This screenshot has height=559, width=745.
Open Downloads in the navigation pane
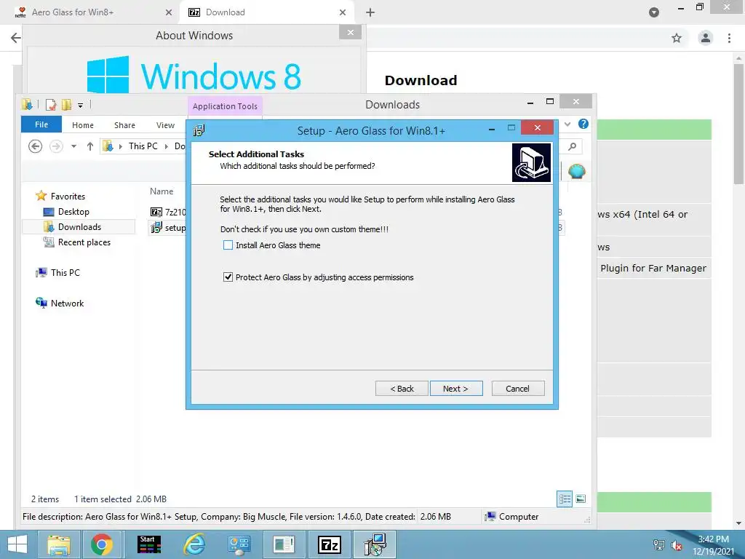tap(79, 227)
